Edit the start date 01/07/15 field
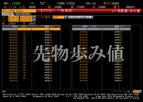Screen dimensions: 143x102 26,17
